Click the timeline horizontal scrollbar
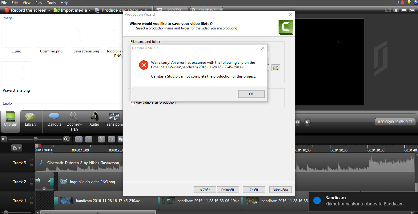Screen dimensions: 418x214 point(98,212)
